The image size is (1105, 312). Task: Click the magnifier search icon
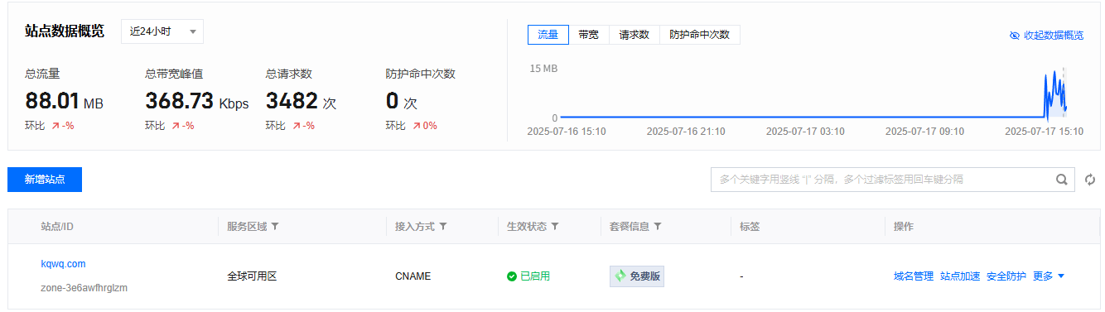[x=1062, y=180]
